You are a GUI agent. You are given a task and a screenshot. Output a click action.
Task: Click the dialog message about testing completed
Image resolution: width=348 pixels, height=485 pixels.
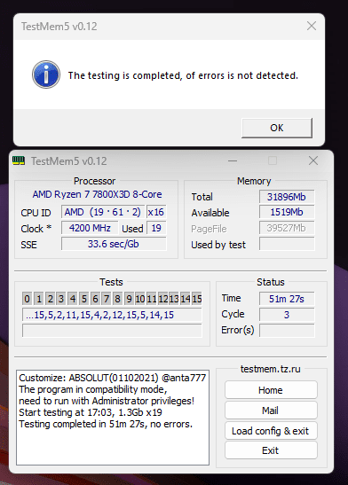point(183,75)
